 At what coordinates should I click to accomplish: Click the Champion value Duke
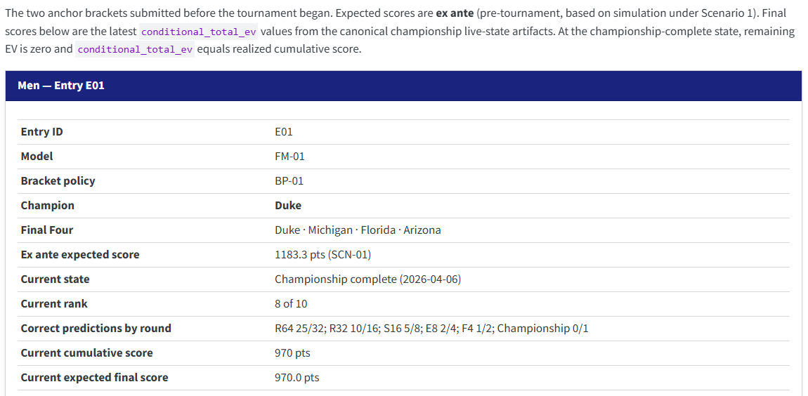point(288,206)
